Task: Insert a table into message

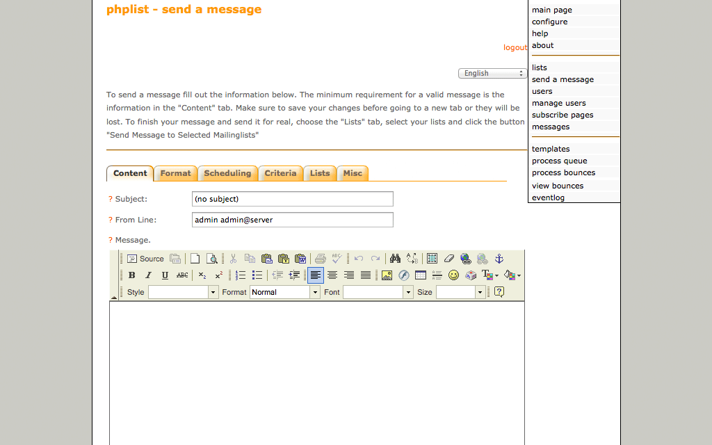Action: tap(420, 275)
